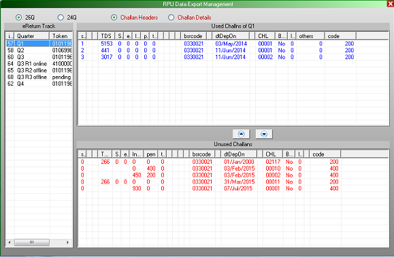Click the CHL header in Used Challans
This screenshot has width=394, height=257.
point(265,36)
